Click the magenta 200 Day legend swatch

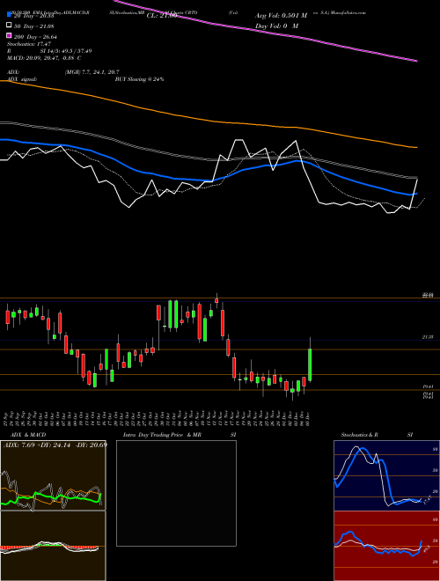pos(10,36)
